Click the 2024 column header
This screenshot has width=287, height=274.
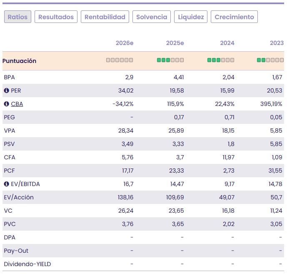(x=227, y=43)
